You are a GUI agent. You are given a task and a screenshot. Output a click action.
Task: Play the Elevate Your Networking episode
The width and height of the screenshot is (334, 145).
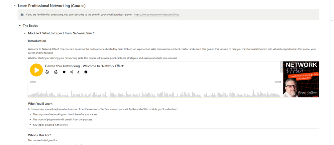pyautogui.click(x=36, y=70)
